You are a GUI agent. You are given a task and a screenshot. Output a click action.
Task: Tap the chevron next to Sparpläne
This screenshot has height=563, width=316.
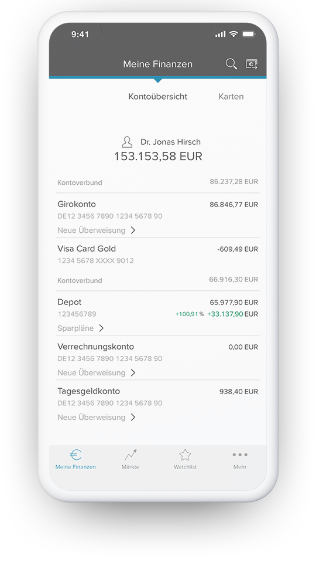[101, 328]
